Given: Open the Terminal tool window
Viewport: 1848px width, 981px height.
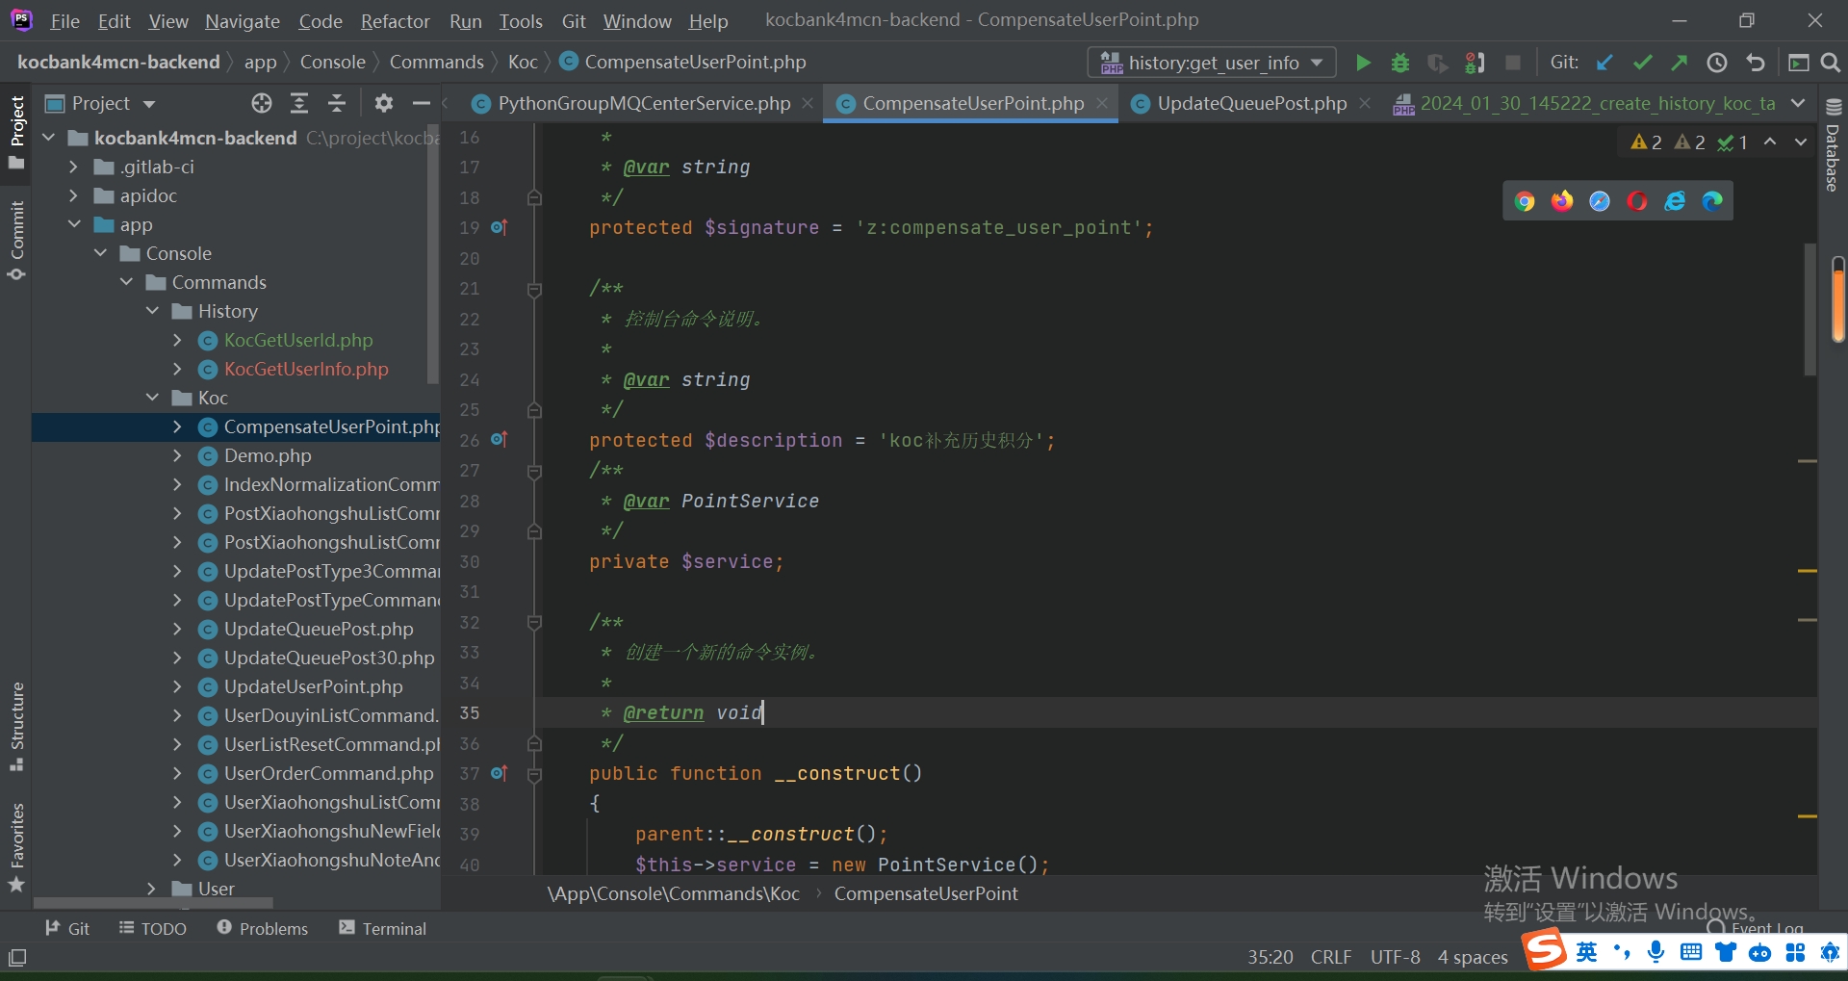Looking at the screenshot, I should pos(382,928).
